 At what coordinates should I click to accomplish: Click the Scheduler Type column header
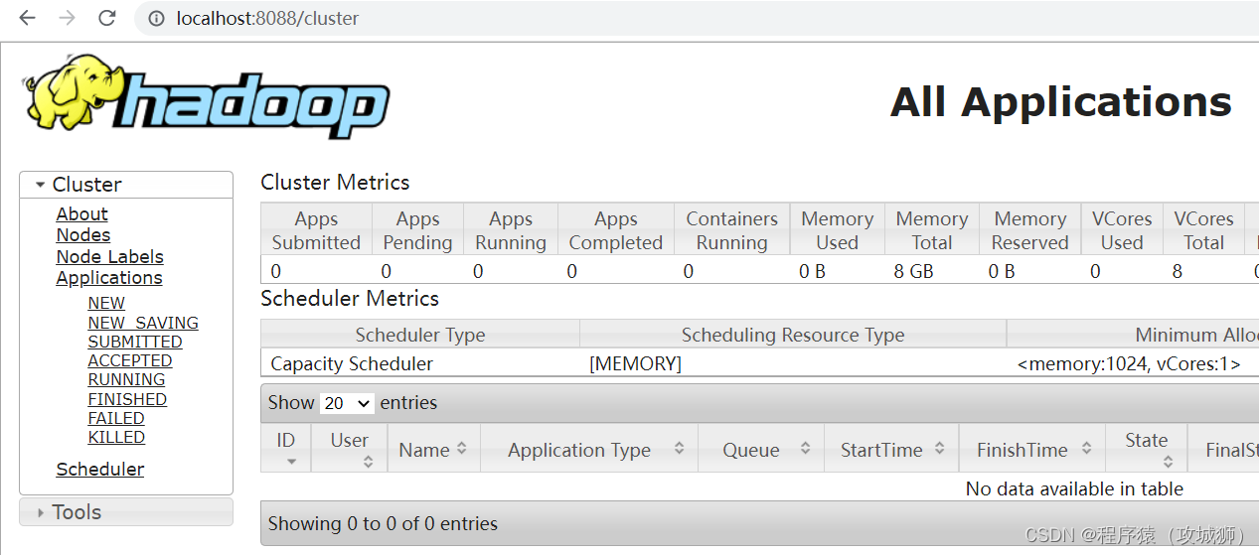click(x=420, y=335)
